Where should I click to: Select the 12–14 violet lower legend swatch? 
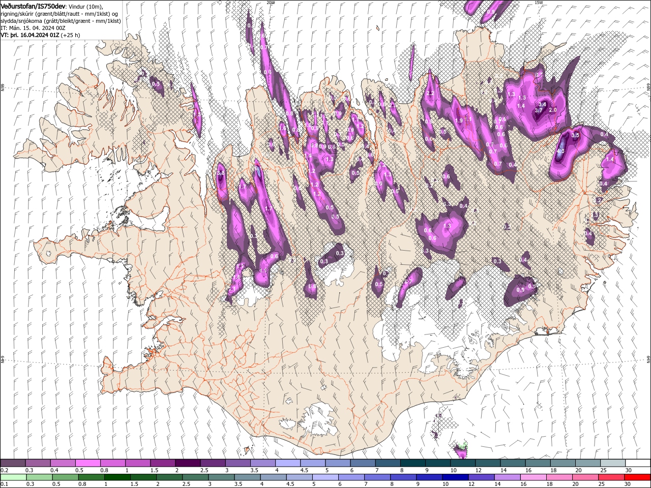(x=481, y=477)
